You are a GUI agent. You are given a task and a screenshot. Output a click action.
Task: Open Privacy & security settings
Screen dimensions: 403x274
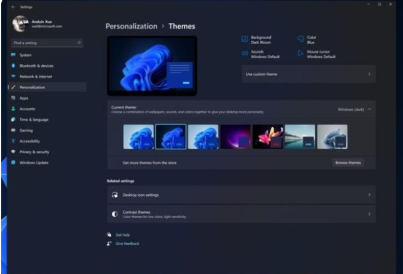[x=47, y=152]
